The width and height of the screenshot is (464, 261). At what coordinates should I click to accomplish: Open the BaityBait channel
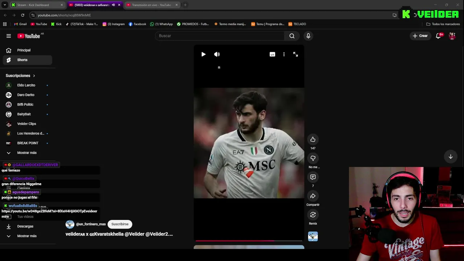28,114
